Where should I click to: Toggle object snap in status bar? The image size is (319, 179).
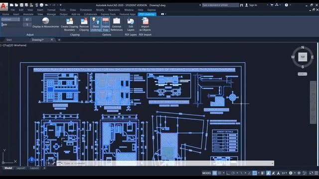pos(255,173)
